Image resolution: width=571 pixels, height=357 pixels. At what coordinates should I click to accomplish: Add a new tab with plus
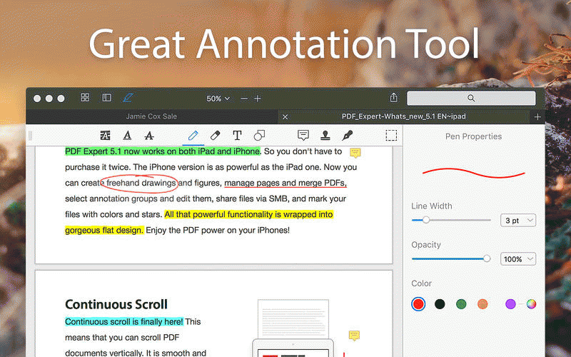pyautogui.click(x=537, y=117)
